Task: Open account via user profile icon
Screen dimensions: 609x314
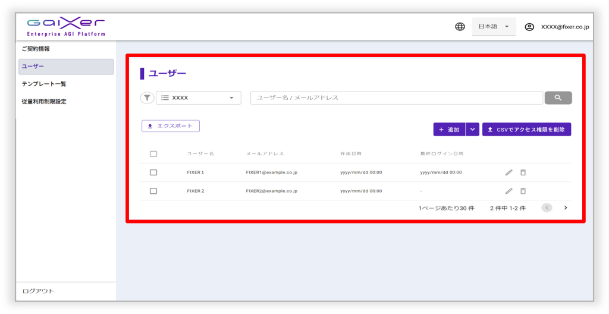Action: (x=529, y=27)
